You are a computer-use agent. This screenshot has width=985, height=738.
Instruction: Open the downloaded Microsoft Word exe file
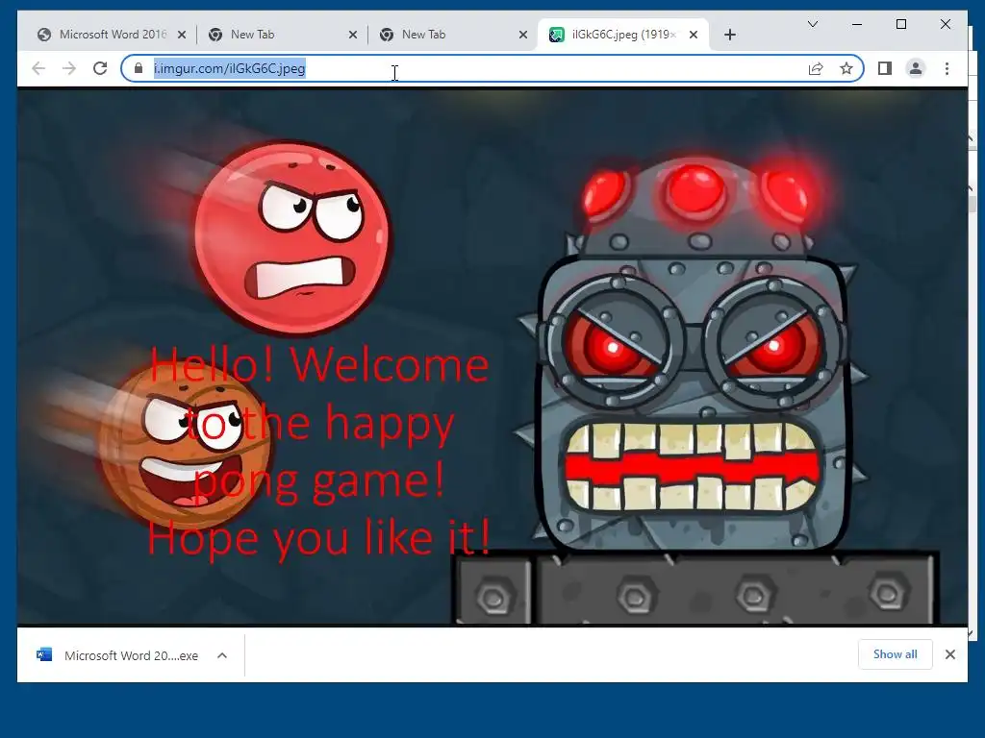click(x=131, y=655)
